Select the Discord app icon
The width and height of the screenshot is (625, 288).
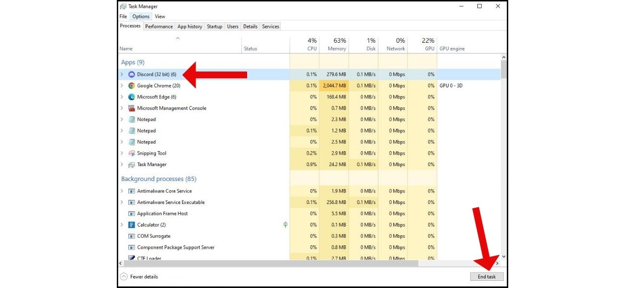point(131,74)
